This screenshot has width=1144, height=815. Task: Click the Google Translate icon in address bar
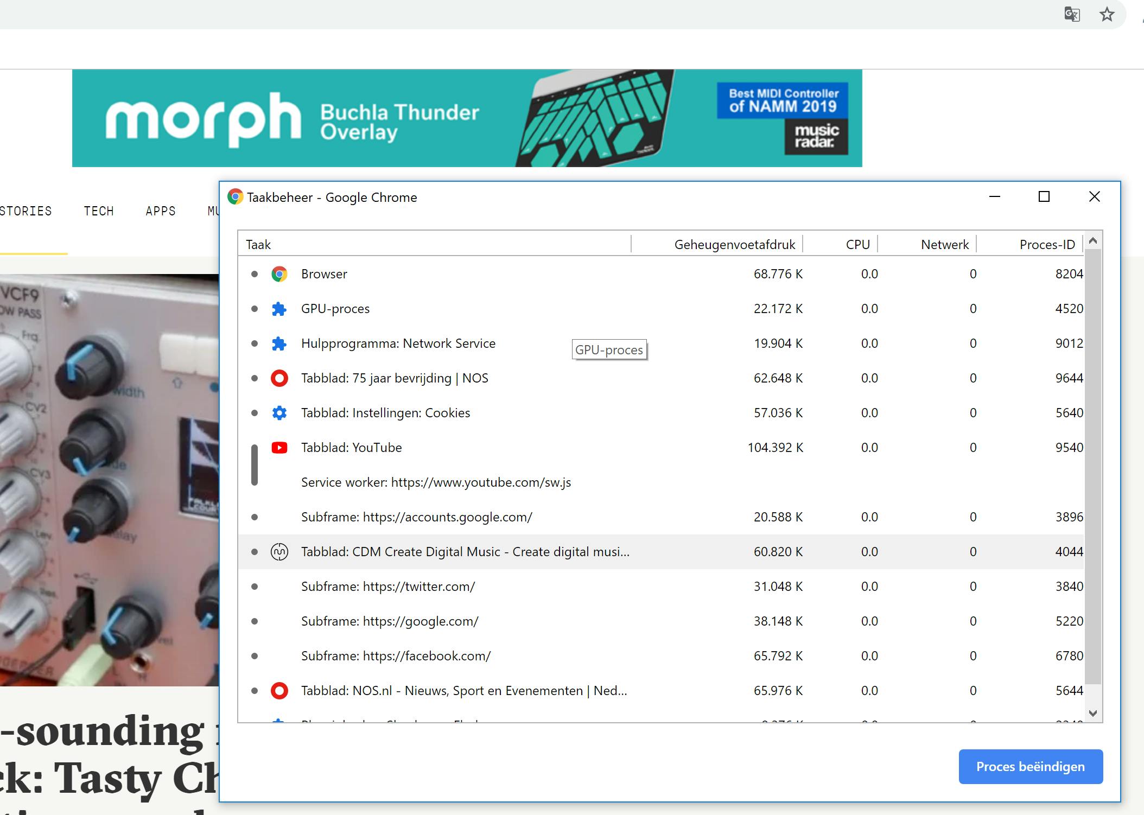[x=1072, y=14]
